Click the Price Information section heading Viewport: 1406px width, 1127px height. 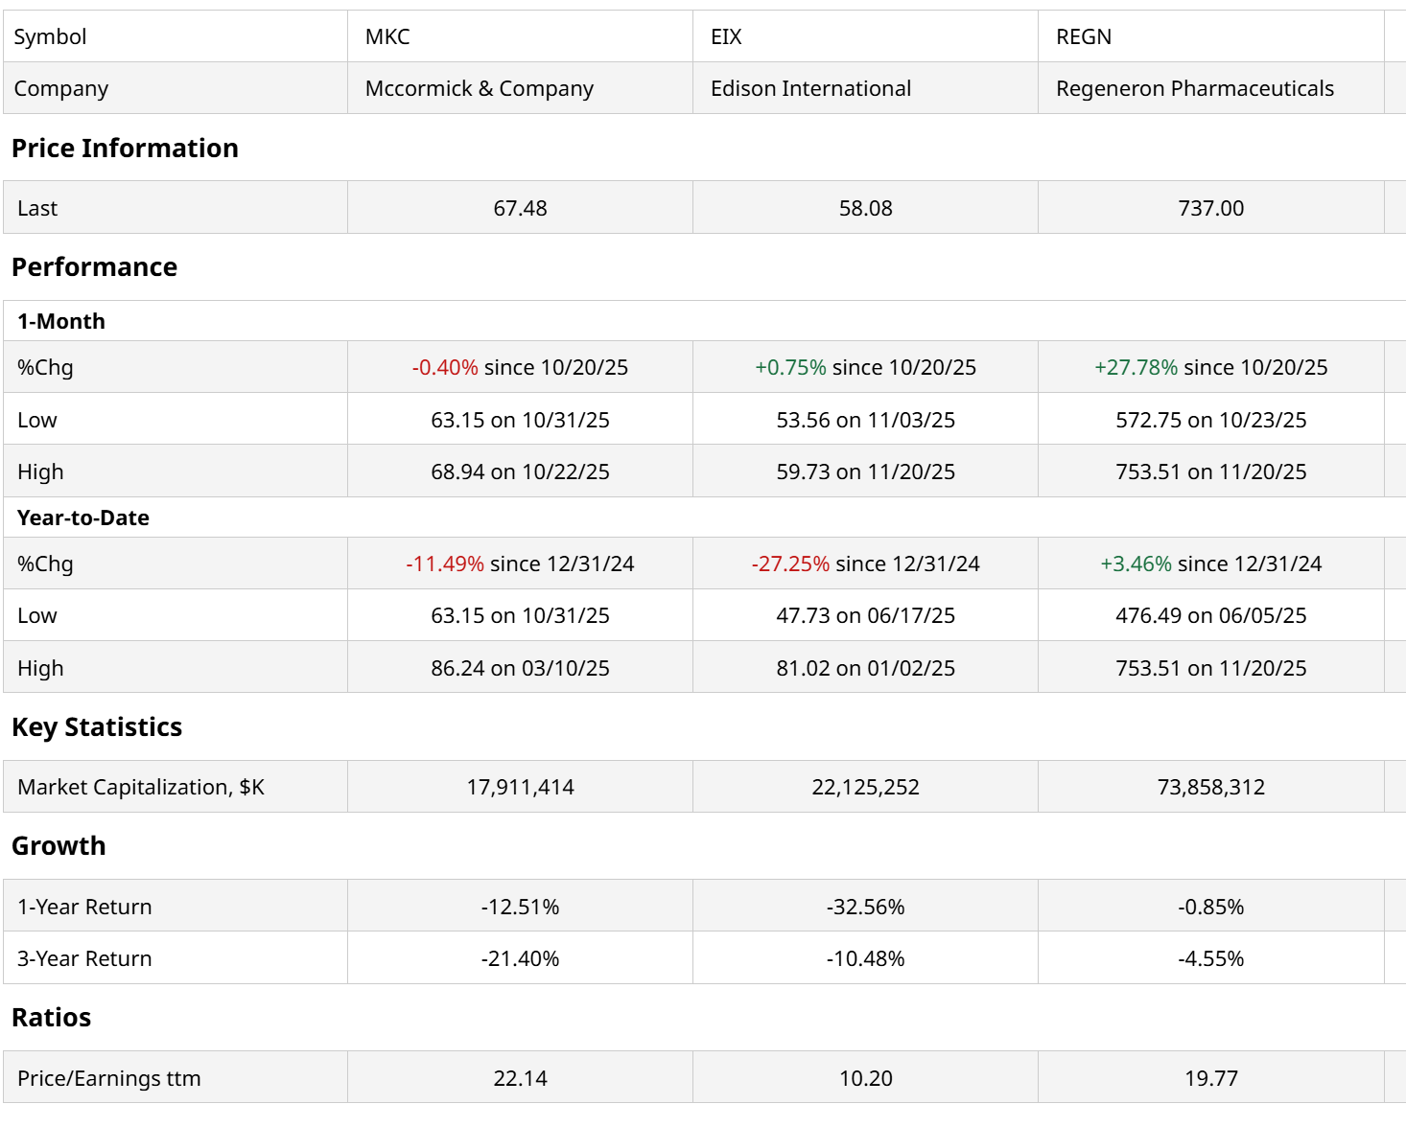125,148
